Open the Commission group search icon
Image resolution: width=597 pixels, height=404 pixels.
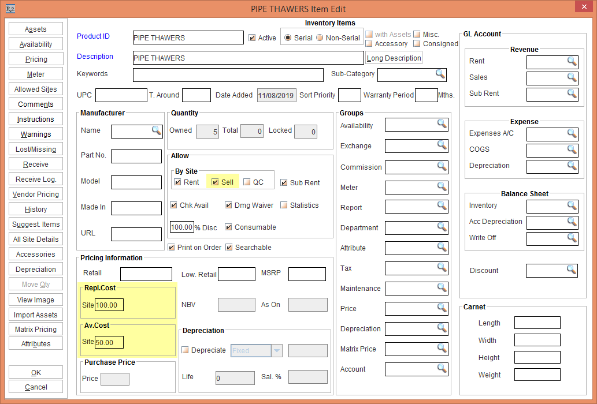pyautogui.click(x=442, y=167)
